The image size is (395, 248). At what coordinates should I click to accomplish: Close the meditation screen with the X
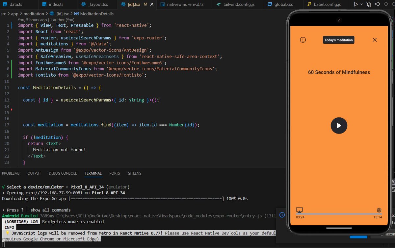(x=375, y=39)
